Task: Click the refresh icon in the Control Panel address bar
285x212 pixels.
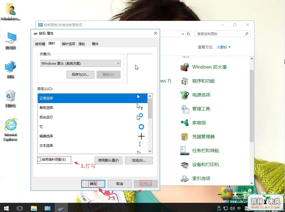Action: point(188,34)
